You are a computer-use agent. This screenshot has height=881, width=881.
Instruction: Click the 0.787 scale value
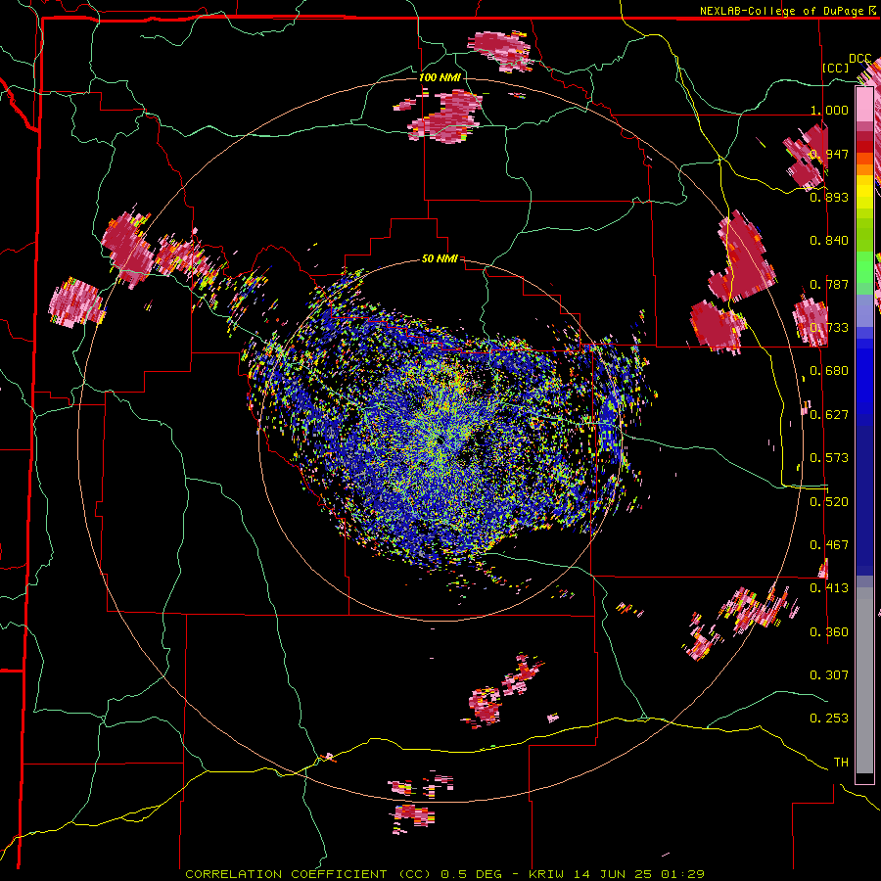829,284
